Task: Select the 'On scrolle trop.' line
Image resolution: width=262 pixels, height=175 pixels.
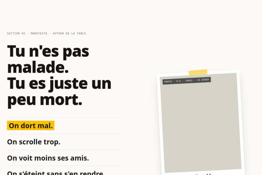Action: point(33,142)
